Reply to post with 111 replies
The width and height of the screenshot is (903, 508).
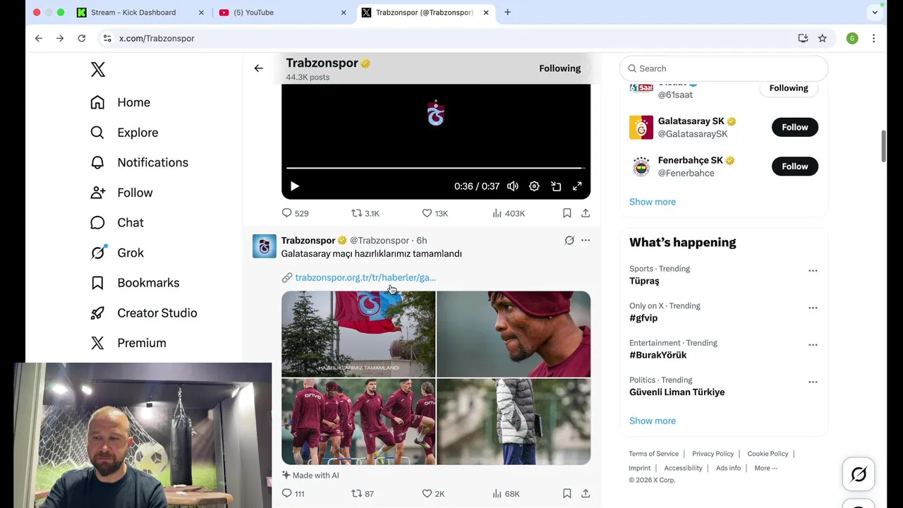[x=293, y=494]
